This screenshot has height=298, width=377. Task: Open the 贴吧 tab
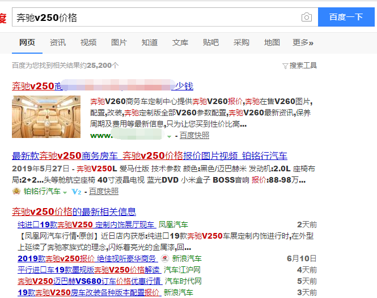pos(211,42)
